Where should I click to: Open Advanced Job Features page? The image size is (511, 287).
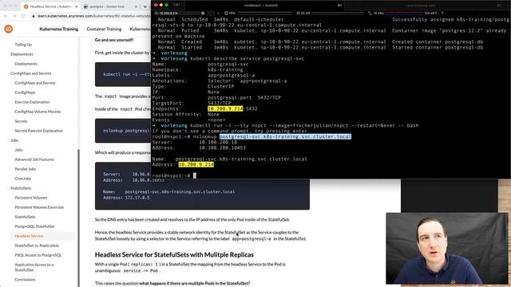click(x=34, y=159)
